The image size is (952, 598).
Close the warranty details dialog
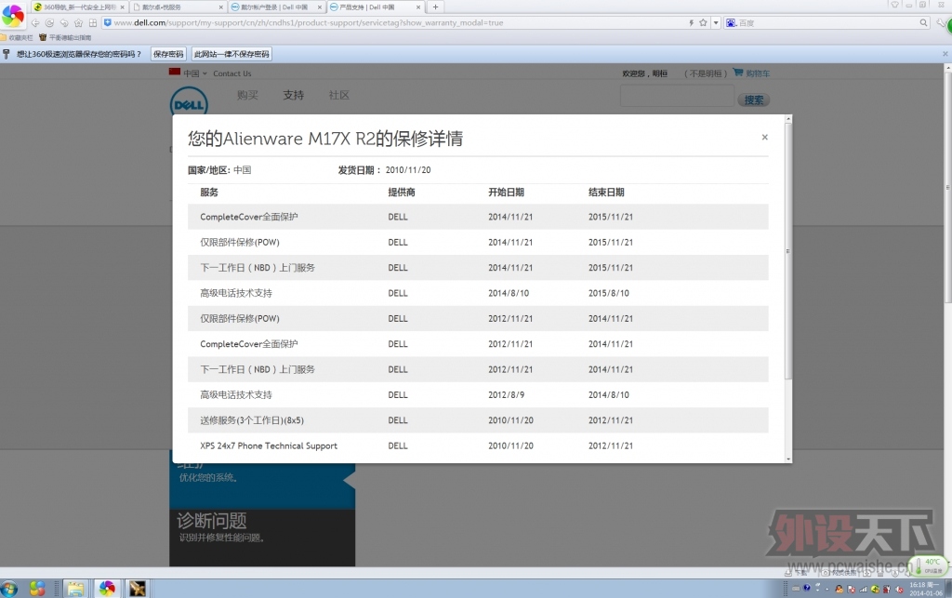[764, 138]
